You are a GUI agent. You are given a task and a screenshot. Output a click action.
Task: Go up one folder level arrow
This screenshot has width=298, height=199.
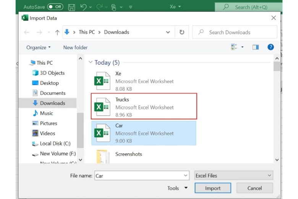(57, 33)
